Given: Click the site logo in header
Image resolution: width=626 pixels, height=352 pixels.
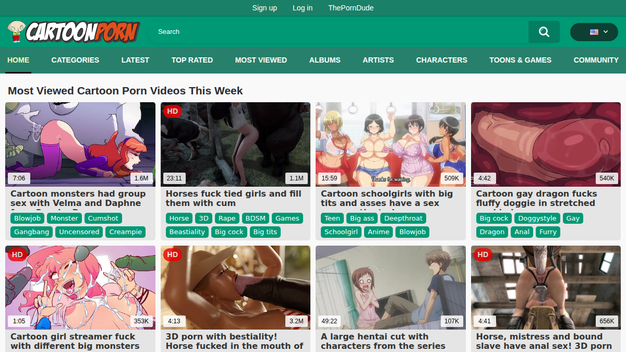Looking at the screenshot, I should 74,32.
